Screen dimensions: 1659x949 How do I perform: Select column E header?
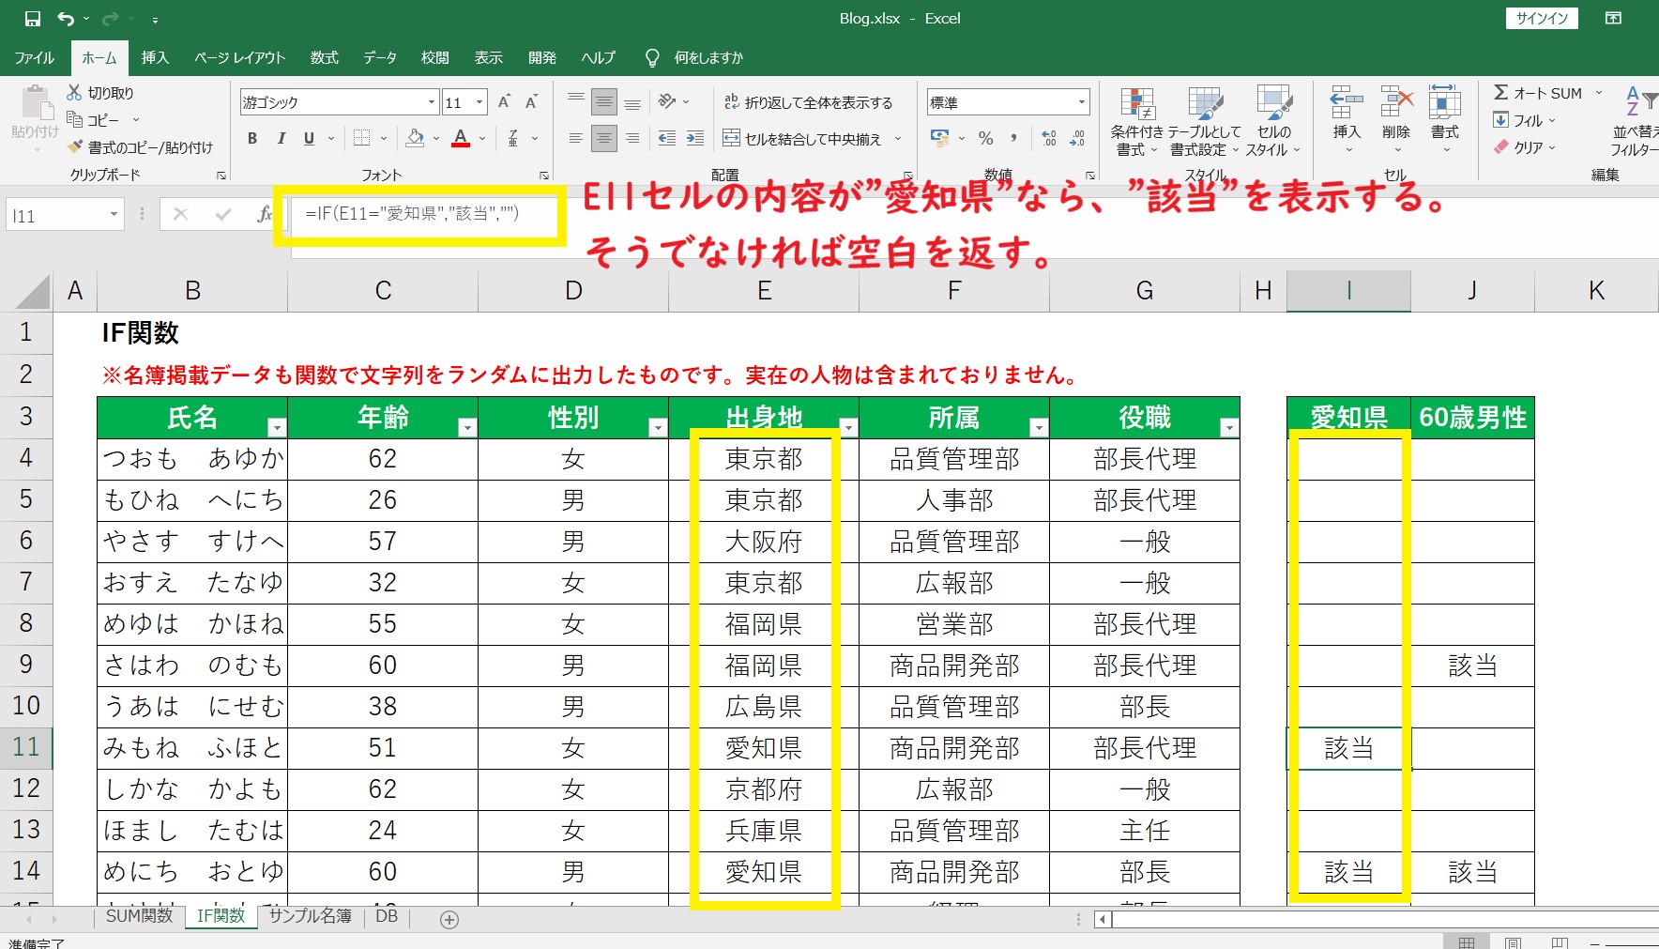(764, 291)
